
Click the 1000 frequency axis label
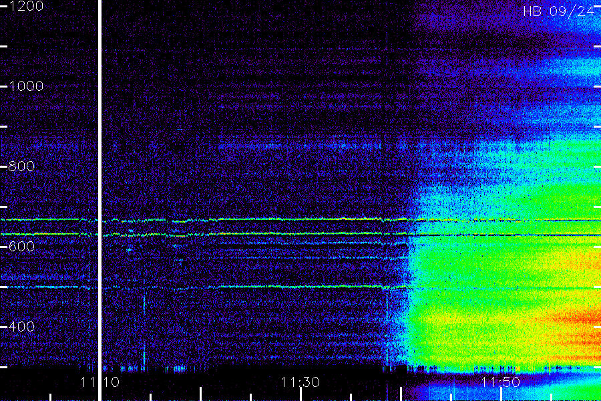pos(26,86)
